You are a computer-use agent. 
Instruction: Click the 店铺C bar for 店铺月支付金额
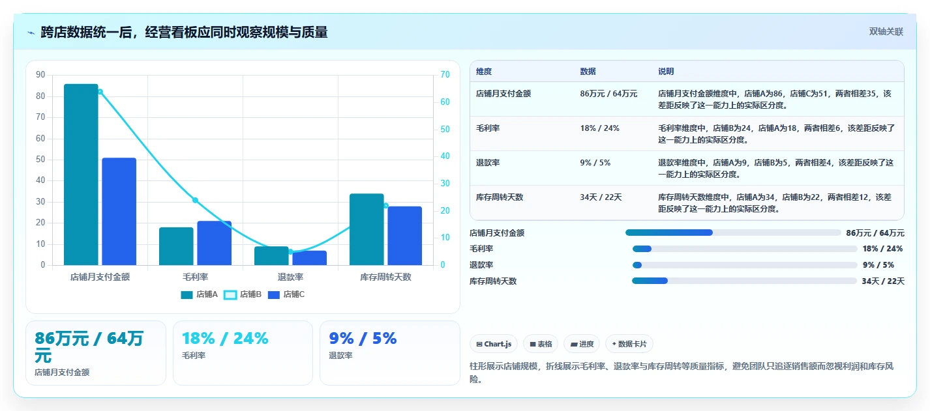click(119, 212)
